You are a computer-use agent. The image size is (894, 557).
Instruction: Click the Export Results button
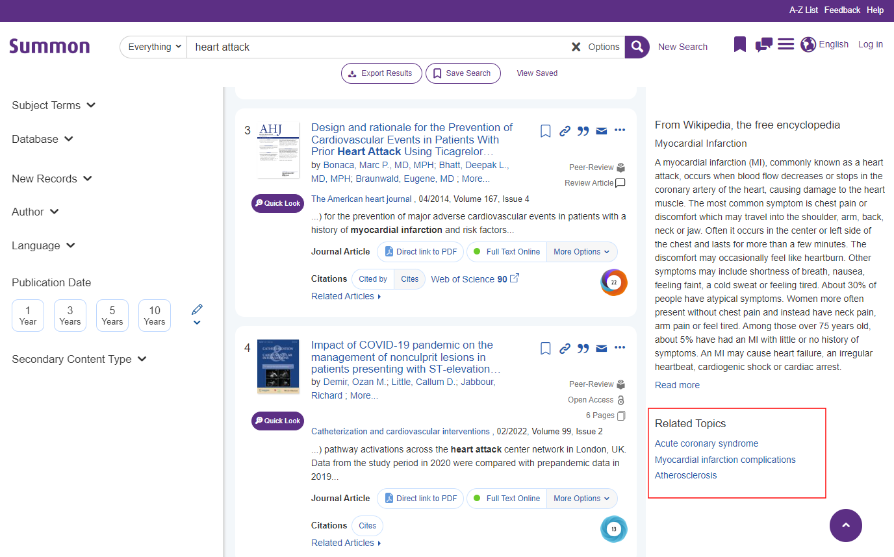coord(381,73)
